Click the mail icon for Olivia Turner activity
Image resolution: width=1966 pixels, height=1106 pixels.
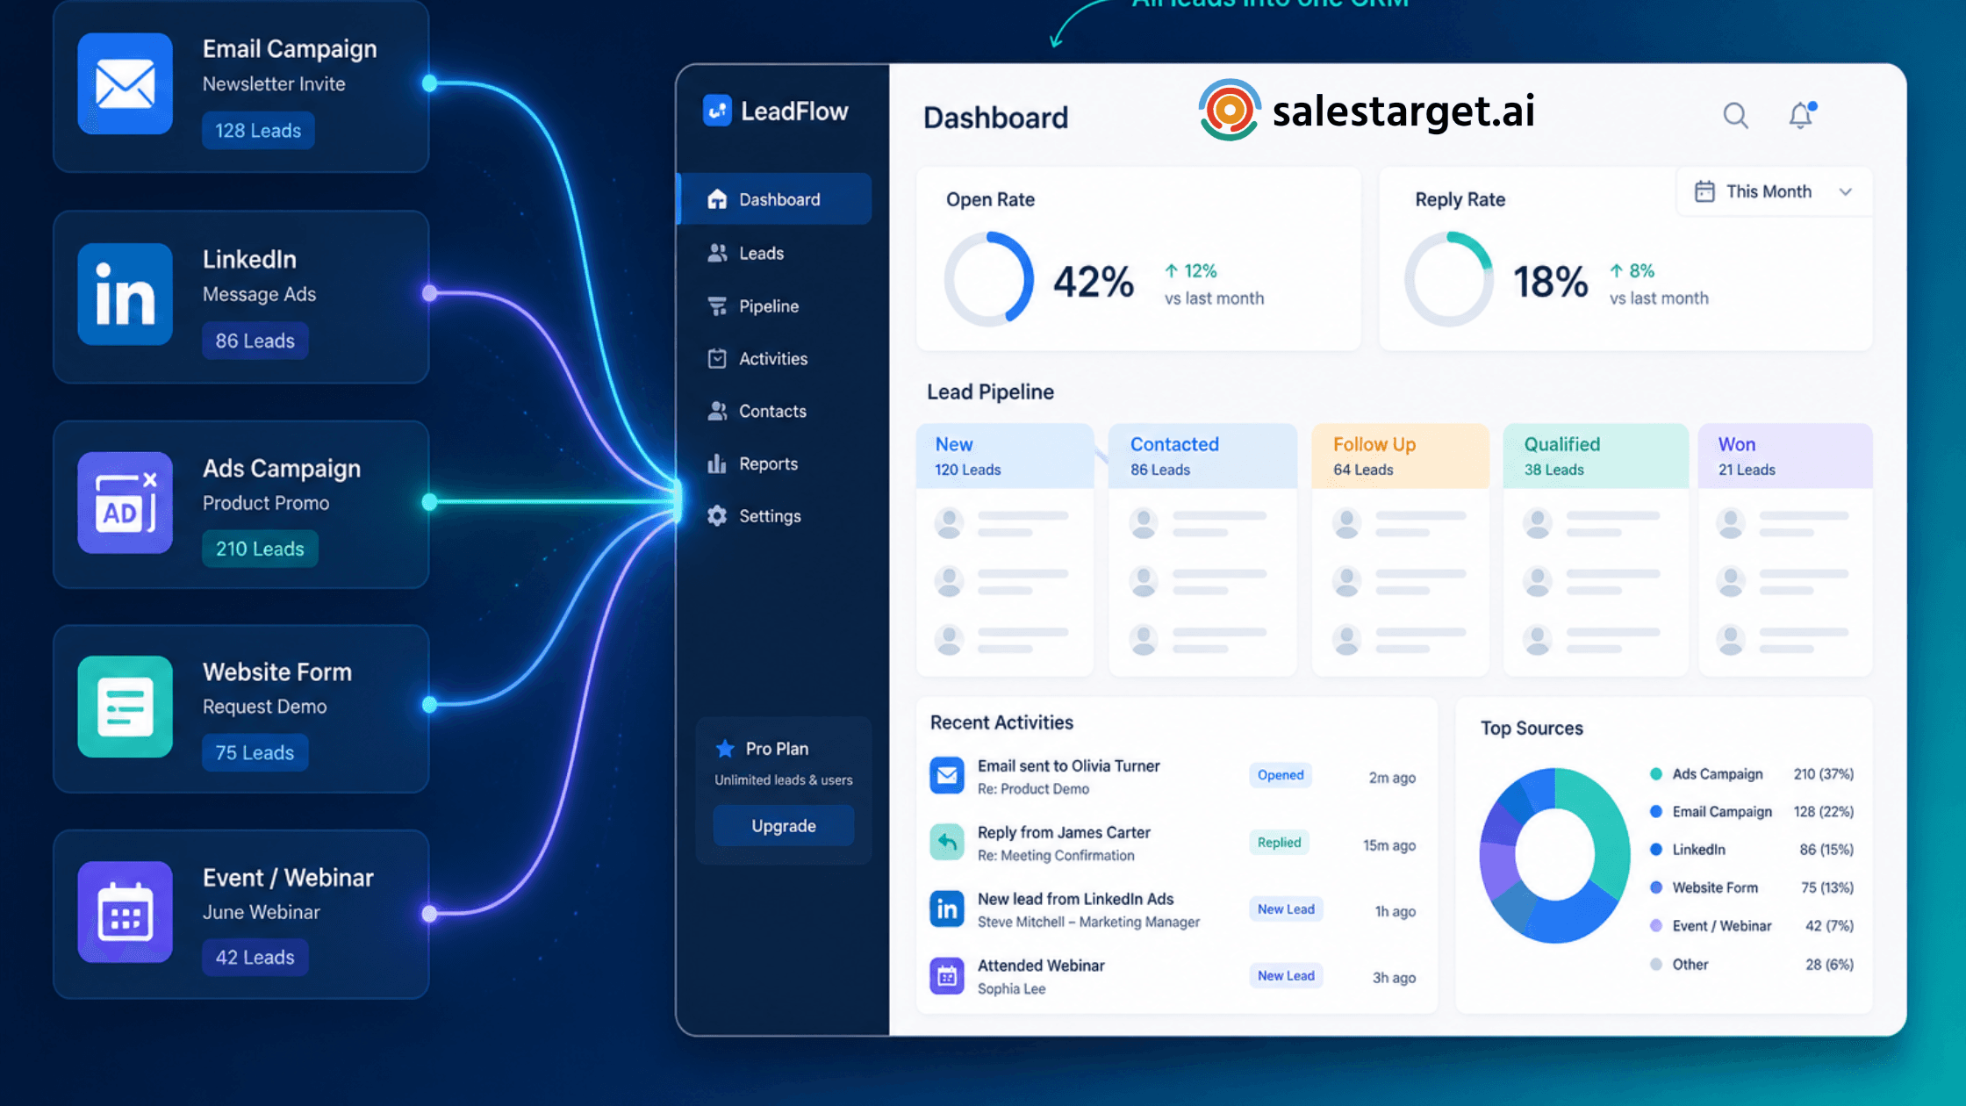pos(947,775)
